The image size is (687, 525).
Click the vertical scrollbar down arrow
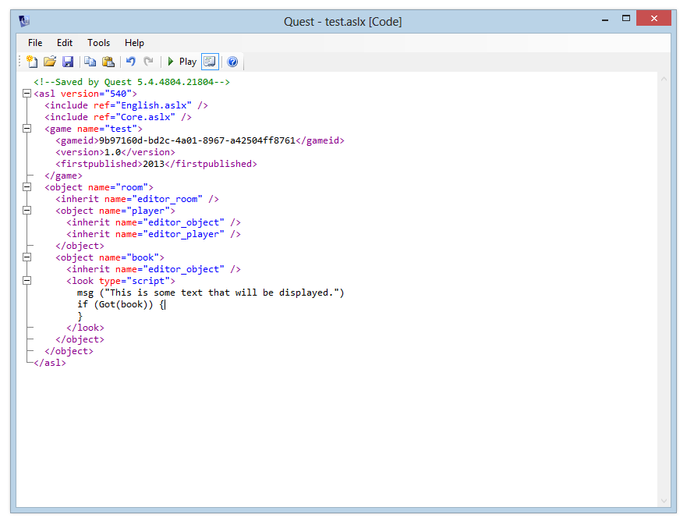click(x=664, y=500)
